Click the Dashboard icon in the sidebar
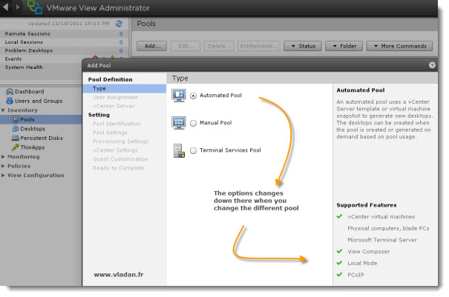This screenshot has width=449, height=297. click(x=10, y=92)
